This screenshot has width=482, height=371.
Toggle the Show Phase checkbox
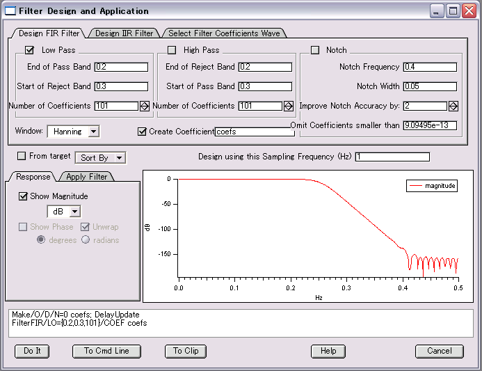pos(23,227)
